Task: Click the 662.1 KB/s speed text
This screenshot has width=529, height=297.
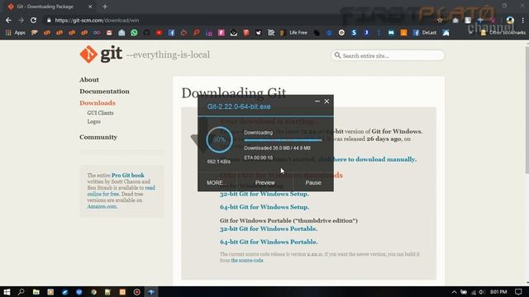Action: 218,162
